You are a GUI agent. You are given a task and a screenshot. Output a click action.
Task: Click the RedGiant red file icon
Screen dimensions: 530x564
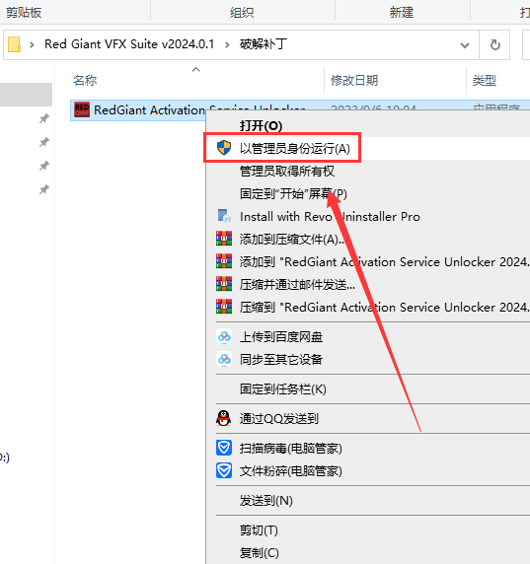[x=82, y=109]
